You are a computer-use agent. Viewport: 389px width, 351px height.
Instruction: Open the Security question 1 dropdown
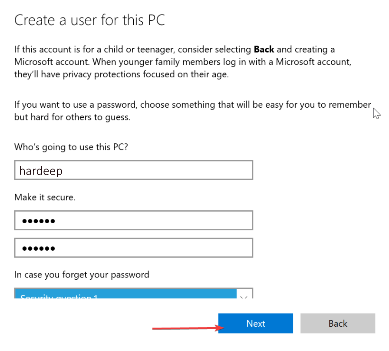click(x=134, y=293)
